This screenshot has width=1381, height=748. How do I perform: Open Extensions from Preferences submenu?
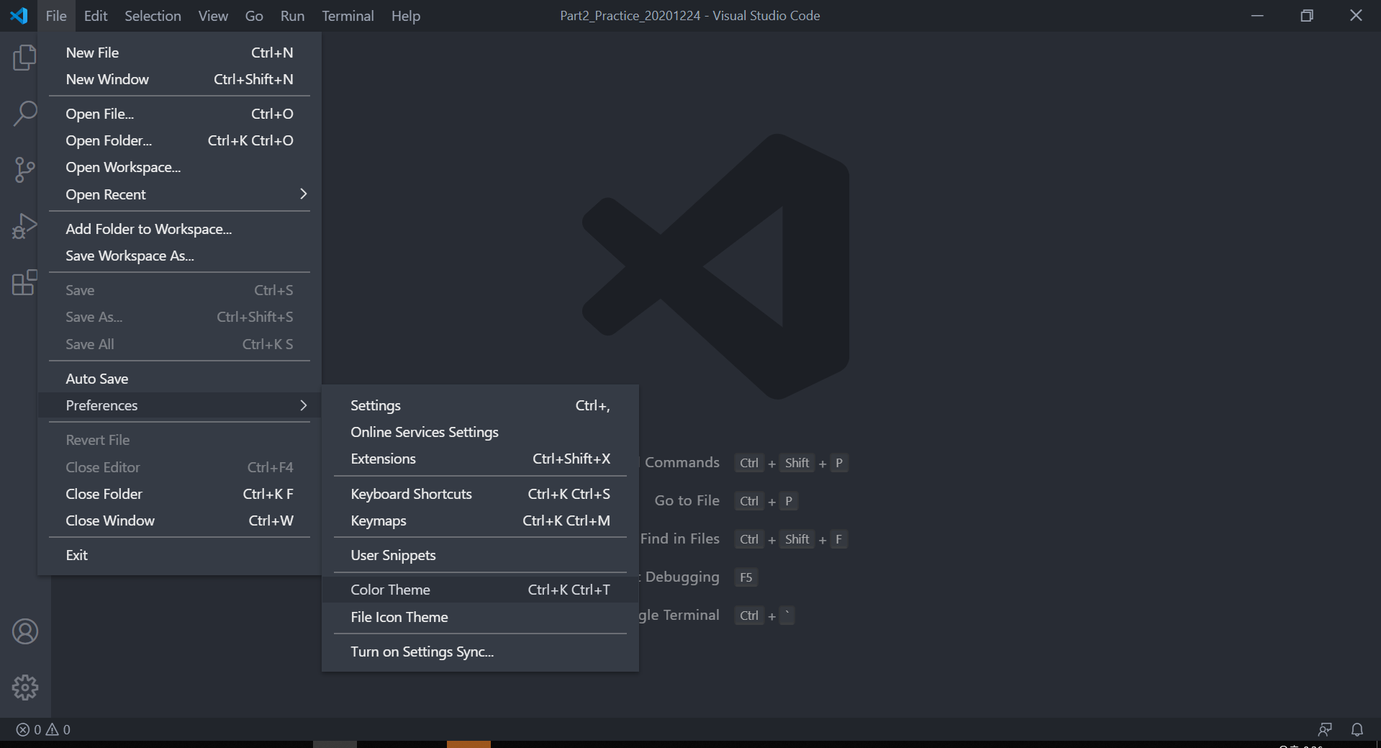[x=480, y=459]
